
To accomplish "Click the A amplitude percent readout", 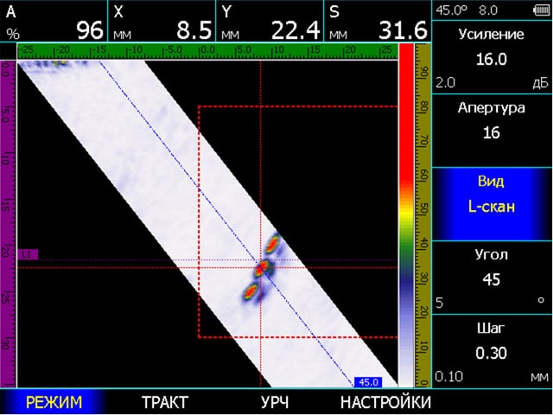I will [x=54, y=21].
